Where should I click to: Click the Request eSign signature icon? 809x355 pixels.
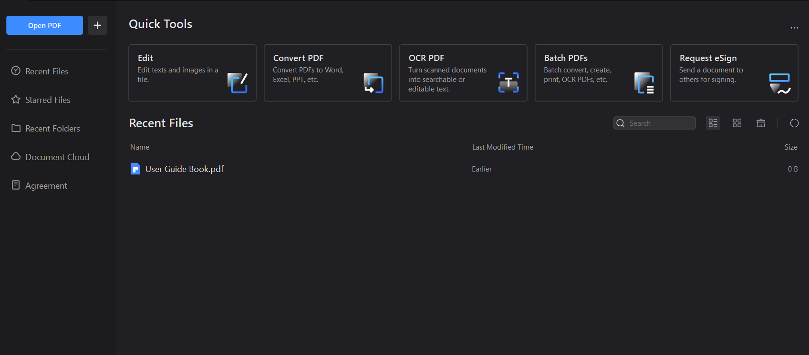[779, 83]
